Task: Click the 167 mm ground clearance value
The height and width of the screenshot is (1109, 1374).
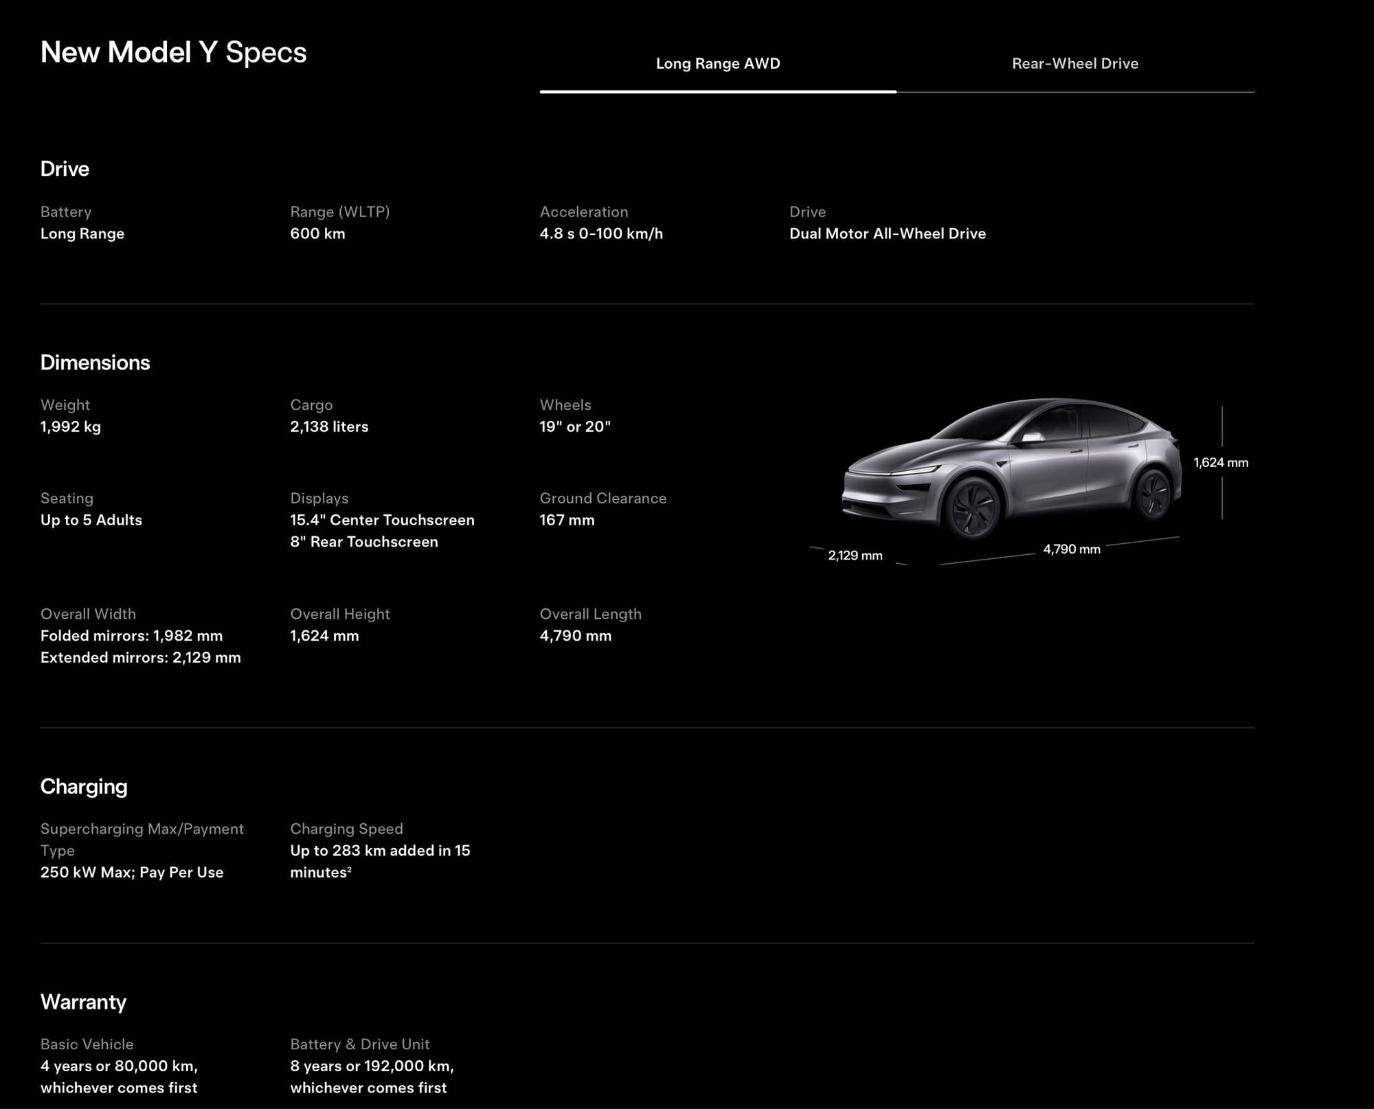Action: (567, 520)
